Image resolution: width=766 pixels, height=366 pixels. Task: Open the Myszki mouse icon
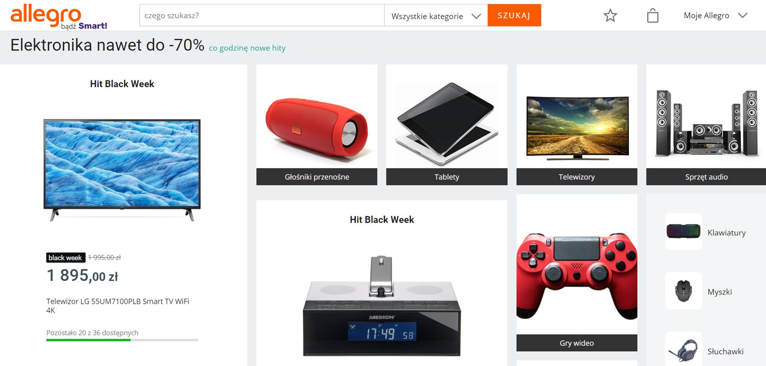click(684, 291)
